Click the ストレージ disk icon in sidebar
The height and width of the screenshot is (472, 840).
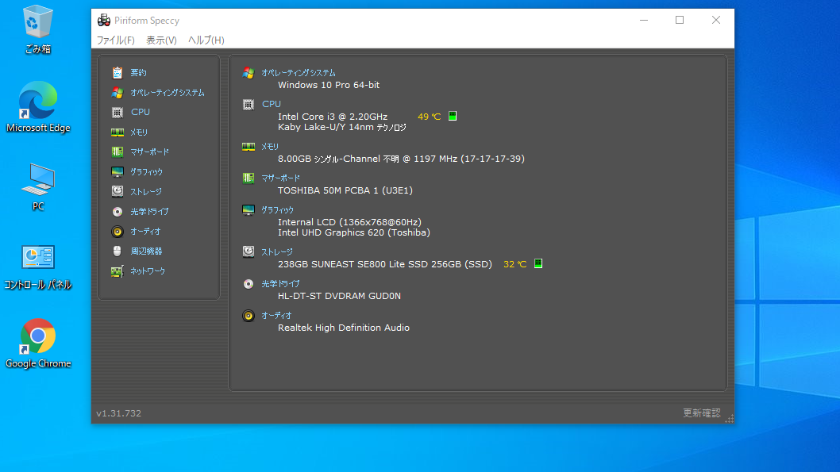coord(118,191)
